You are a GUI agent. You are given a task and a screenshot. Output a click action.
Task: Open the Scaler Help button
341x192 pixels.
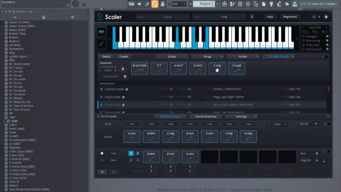click(270, 16)
